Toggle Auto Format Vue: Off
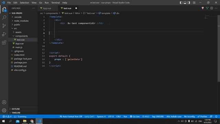The width and height of the screenshot is (220, 124). coord(71,116)
